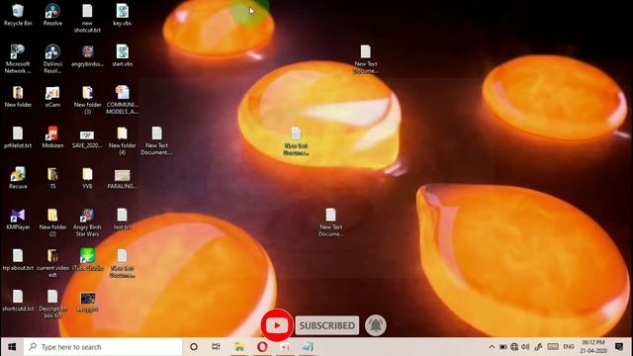Launch the KMPlayer shortcut
This screenshot has width=633, height=356.
point(18,220)
